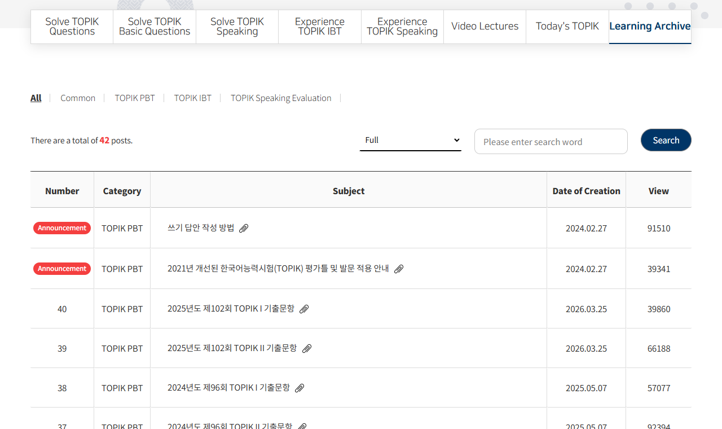
Task: Switch to Solve TOPIK Speaking tab
Action: point(237,27)
